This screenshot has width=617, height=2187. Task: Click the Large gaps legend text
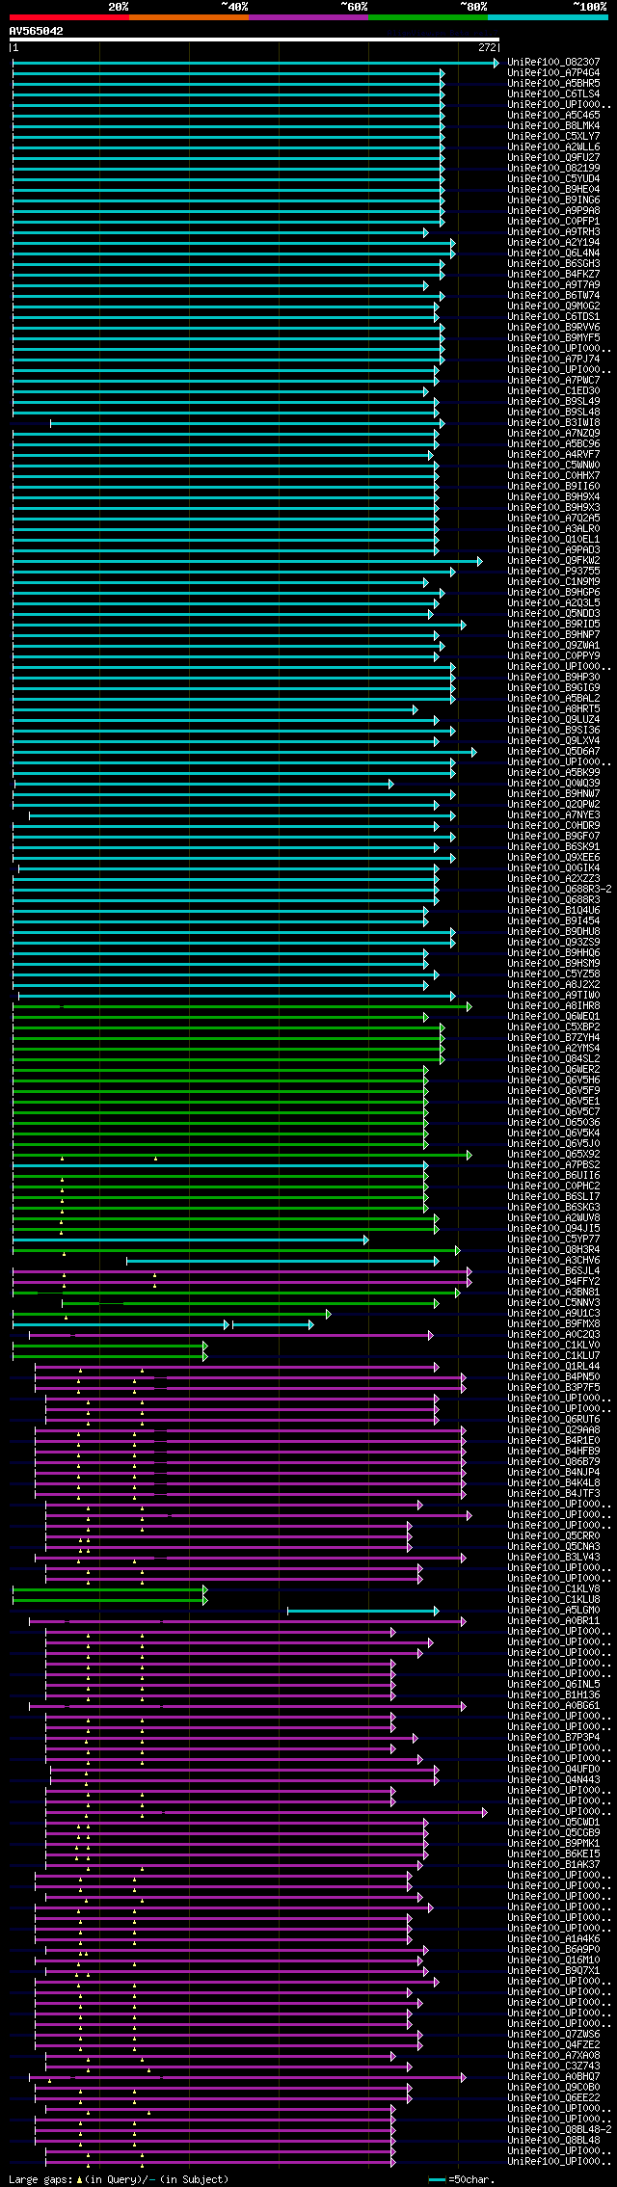pyautogui.click(x=119, y=2179)
